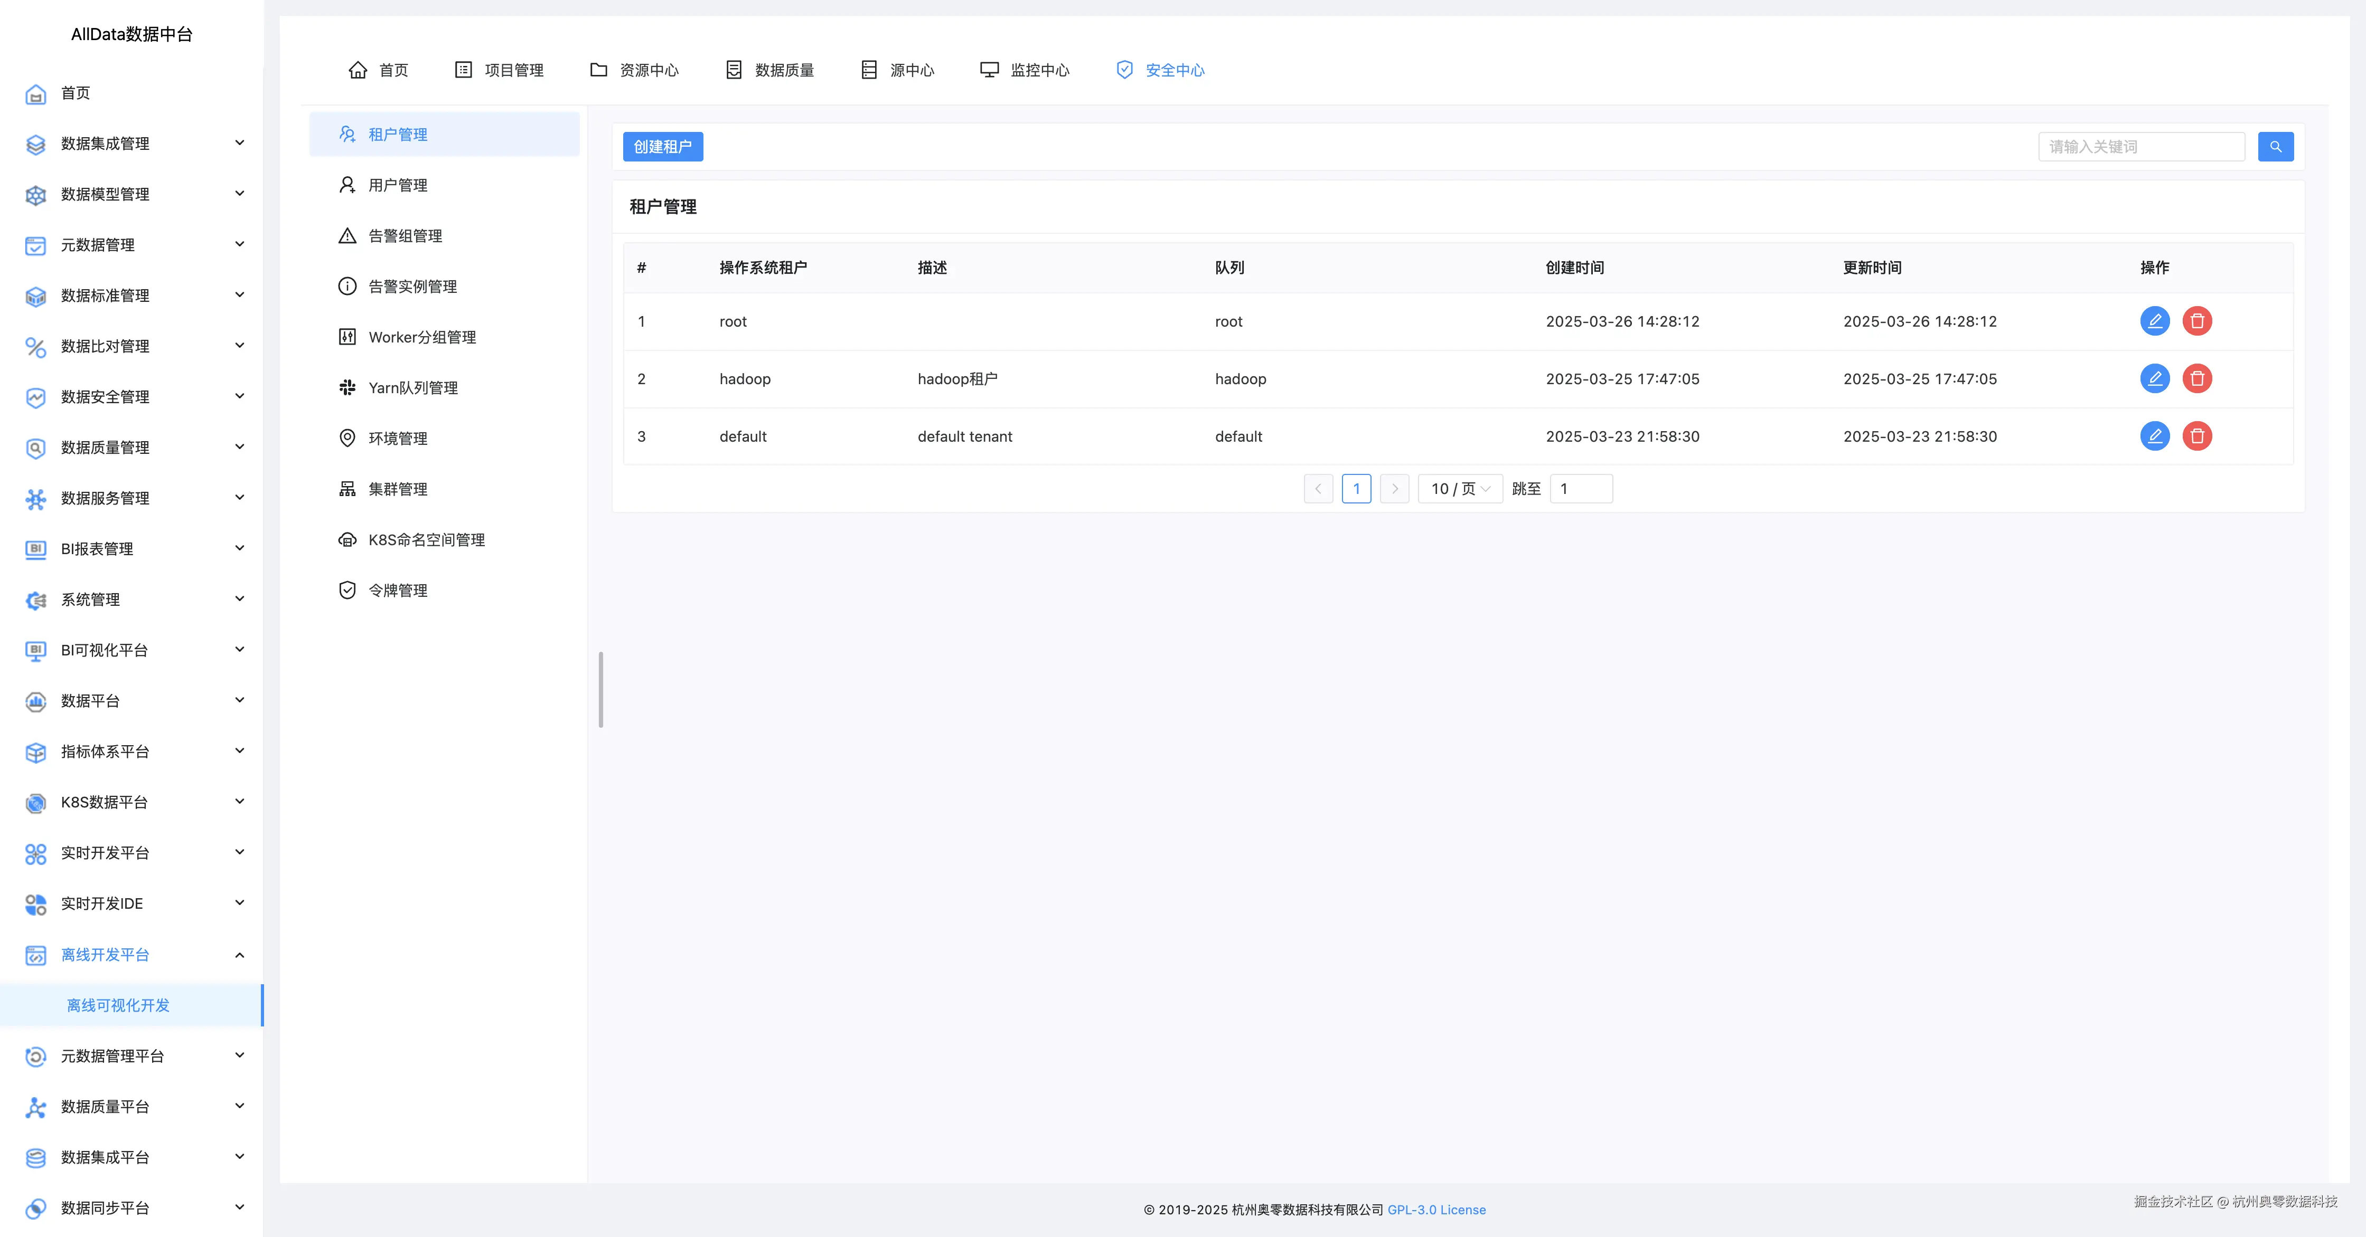Click the 跳至 page number field
Screen dimensions: 2366x1237
pos(1580,489)
